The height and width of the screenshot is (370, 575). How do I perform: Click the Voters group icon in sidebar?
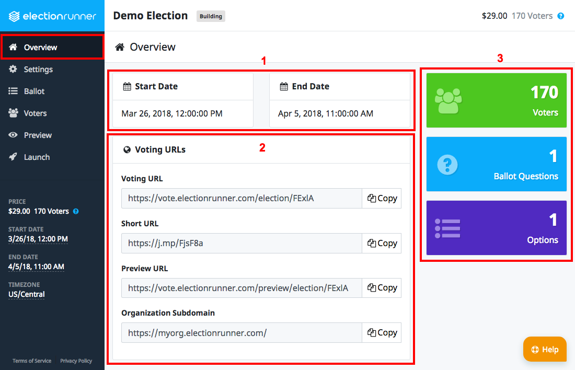13,113
